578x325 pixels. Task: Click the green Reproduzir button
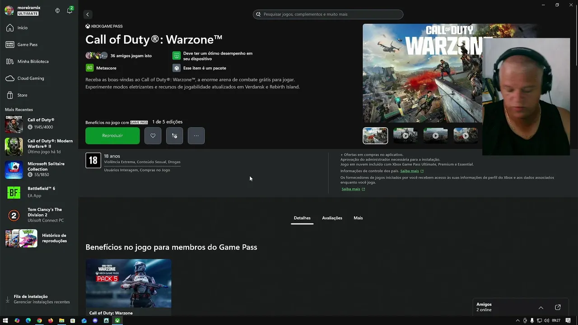click(x=112, y=135)
